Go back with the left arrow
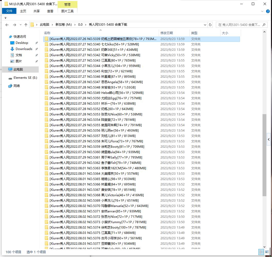Screen dimensions: 272x257 (x=7, y=25)
